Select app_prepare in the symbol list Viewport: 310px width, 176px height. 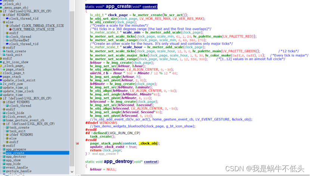point(16,150)
